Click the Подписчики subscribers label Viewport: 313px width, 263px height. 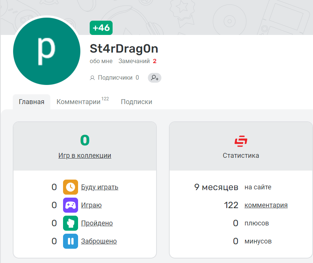tap(115, 77)
